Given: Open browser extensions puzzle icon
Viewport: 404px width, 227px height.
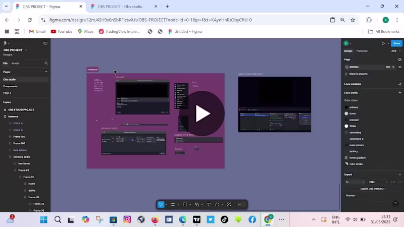Looking at the screenshot, I should [x=369, y=20].
